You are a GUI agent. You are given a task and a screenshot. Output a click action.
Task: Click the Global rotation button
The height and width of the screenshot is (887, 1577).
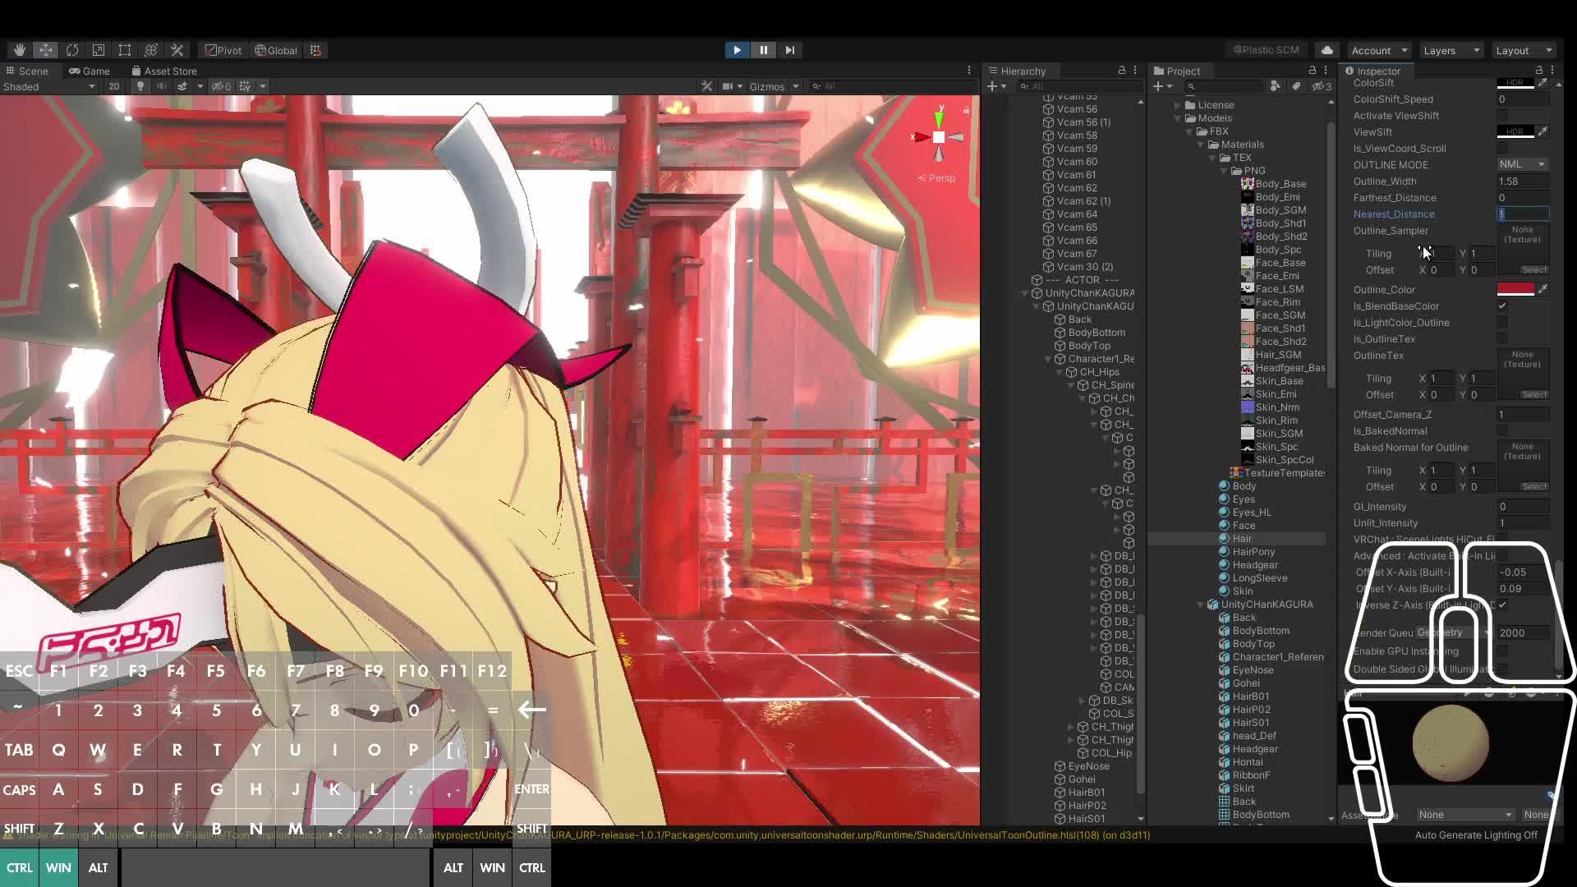[x=276, y=50]
